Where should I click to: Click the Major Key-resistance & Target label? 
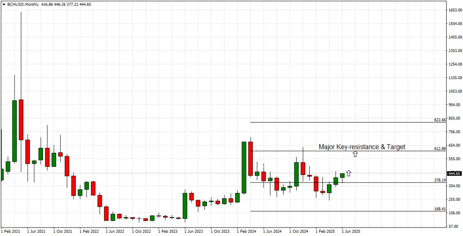click(x=362, y=146)
